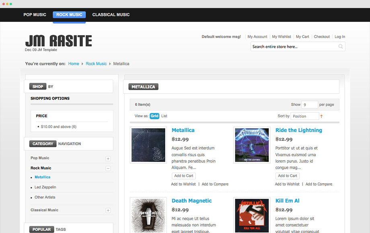Click the Rock Music breadcrumb link
The height and width of the screenshot is (233, 370).
(x=96, y=63)
